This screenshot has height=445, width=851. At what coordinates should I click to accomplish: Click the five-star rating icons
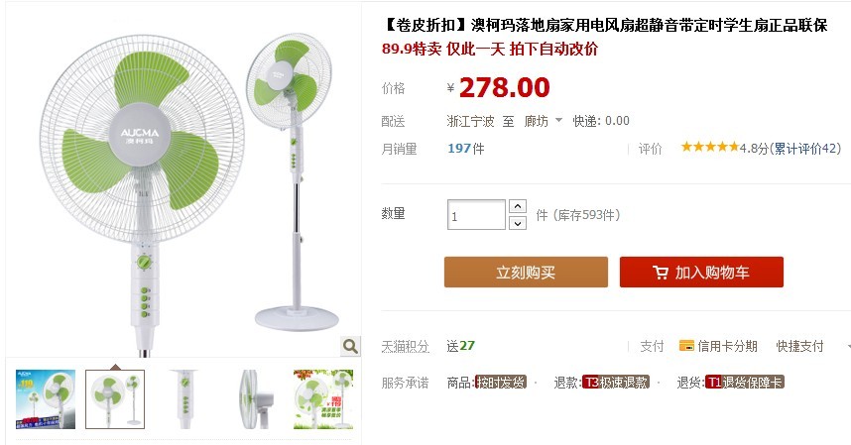coord(710,147)
